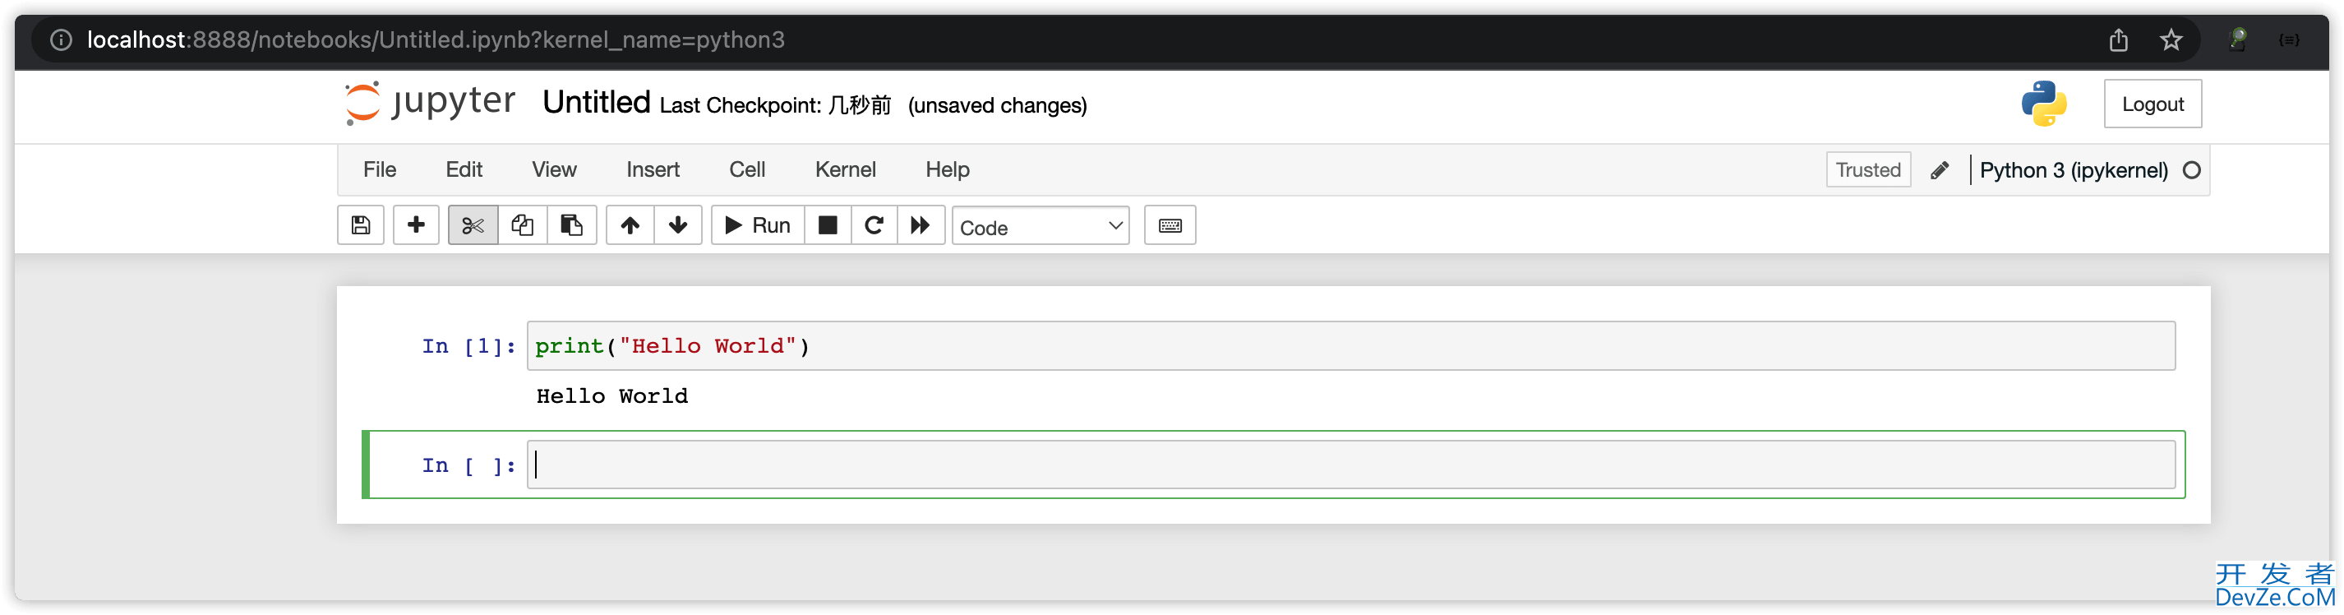Toggle the Trusted notebook indicator

[1867, 170]
